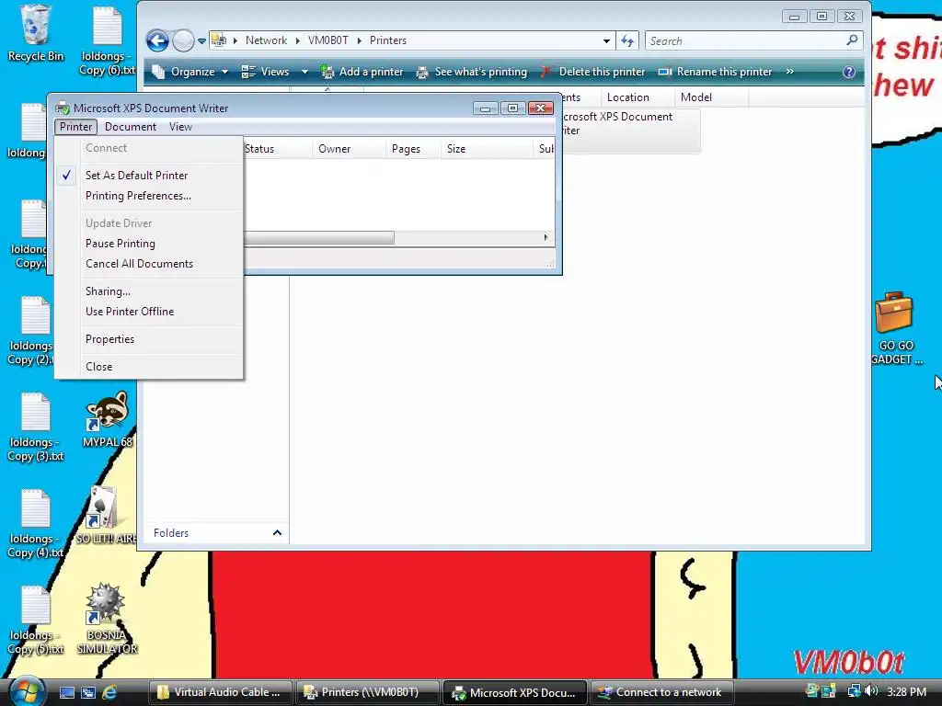
Task: Click into the Search field
Action: click(745, 40)
